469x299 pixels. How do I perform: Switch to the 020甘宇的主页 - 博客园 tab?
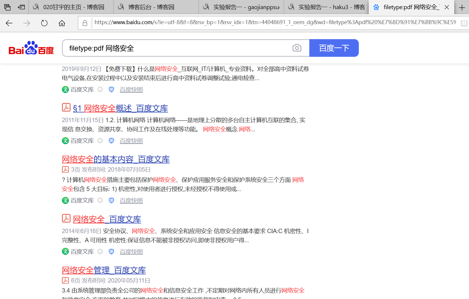(x=71, y=7)
